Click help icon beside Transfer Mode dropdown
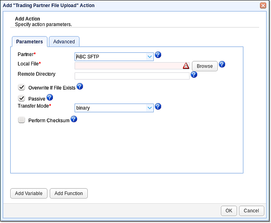The height and width of the screenshot is (223, 271). [x=158, y=106]
